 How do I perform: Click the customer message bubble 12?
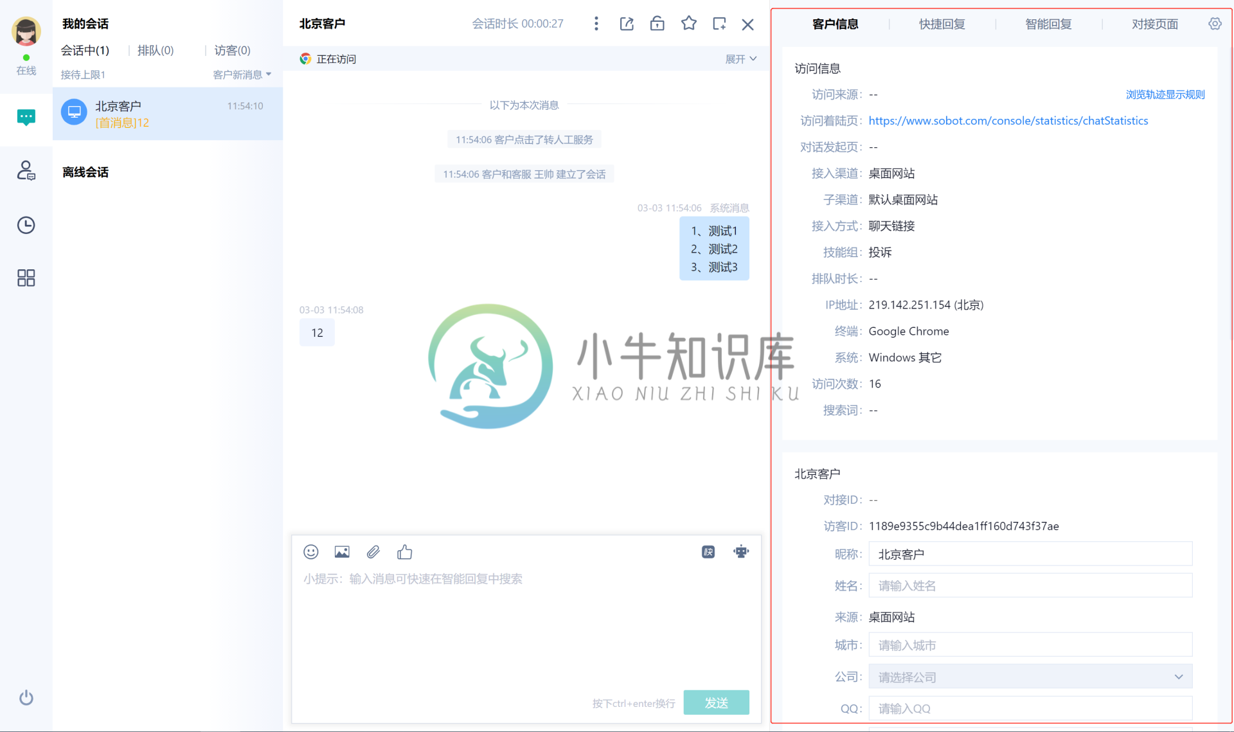point(317,332)
